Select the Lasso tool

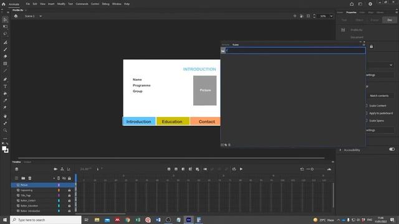coord(5,34)
